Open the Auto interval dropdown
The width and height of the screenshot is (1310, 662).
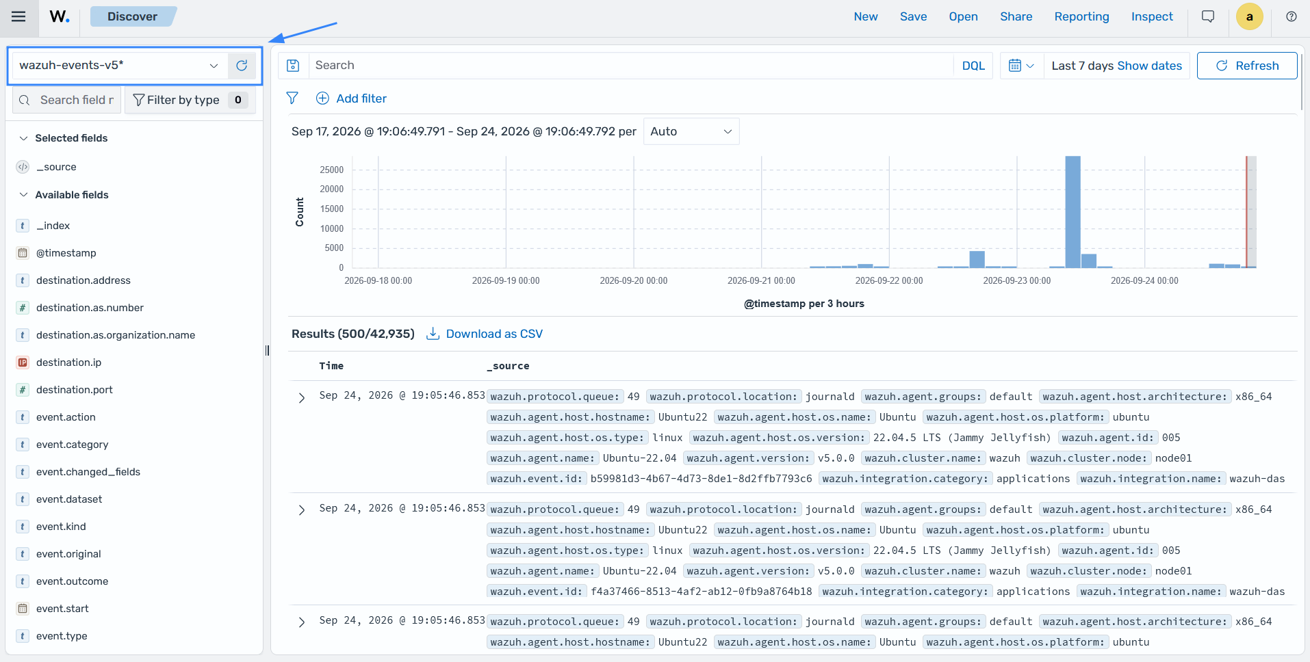pos(691,131)
